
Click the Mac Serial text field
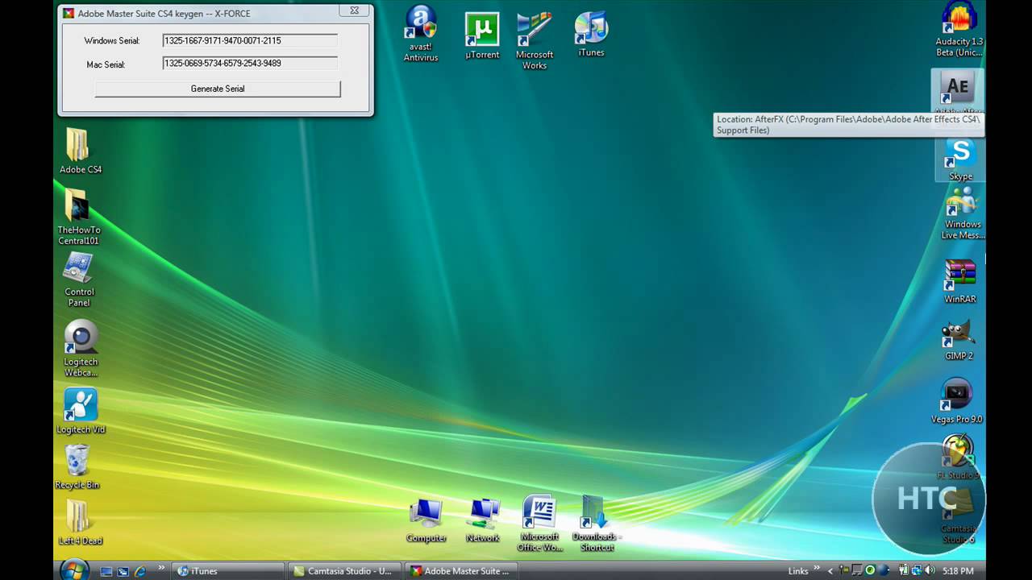pos(250,63)
